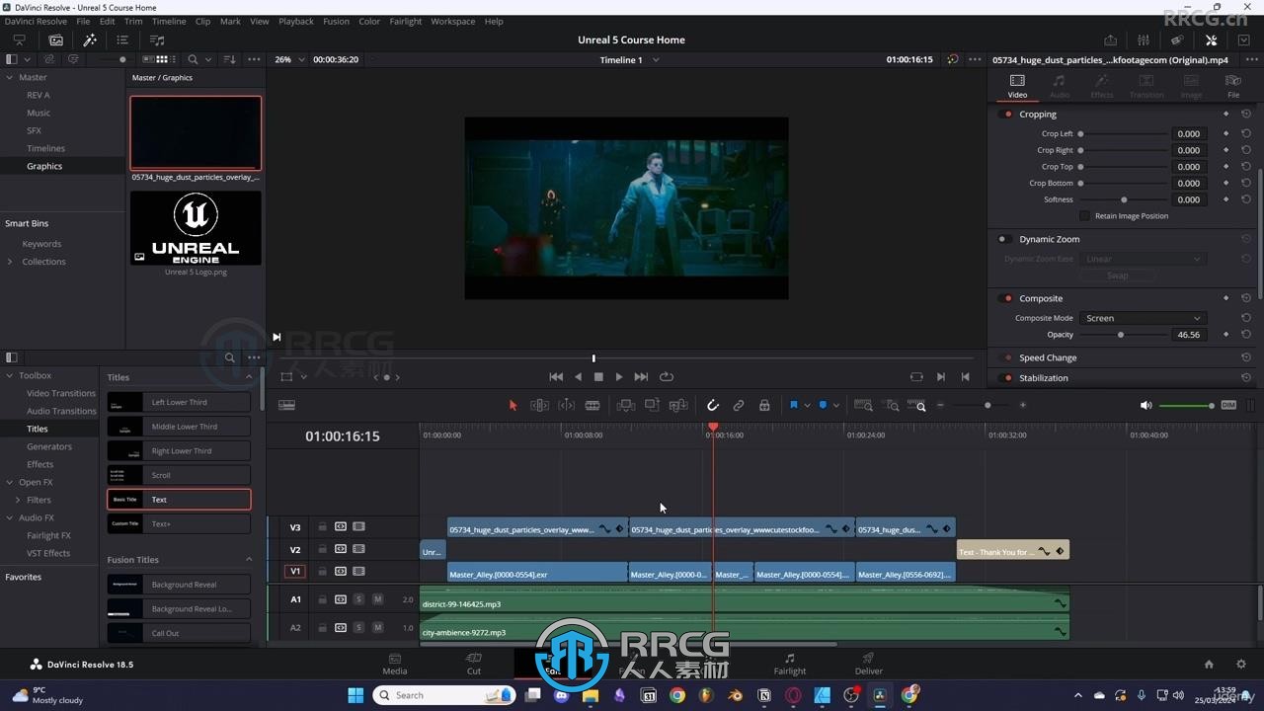Adjust the Softness slider handle
This screenshot has width=1264, height=711.
coord(1124,199)
